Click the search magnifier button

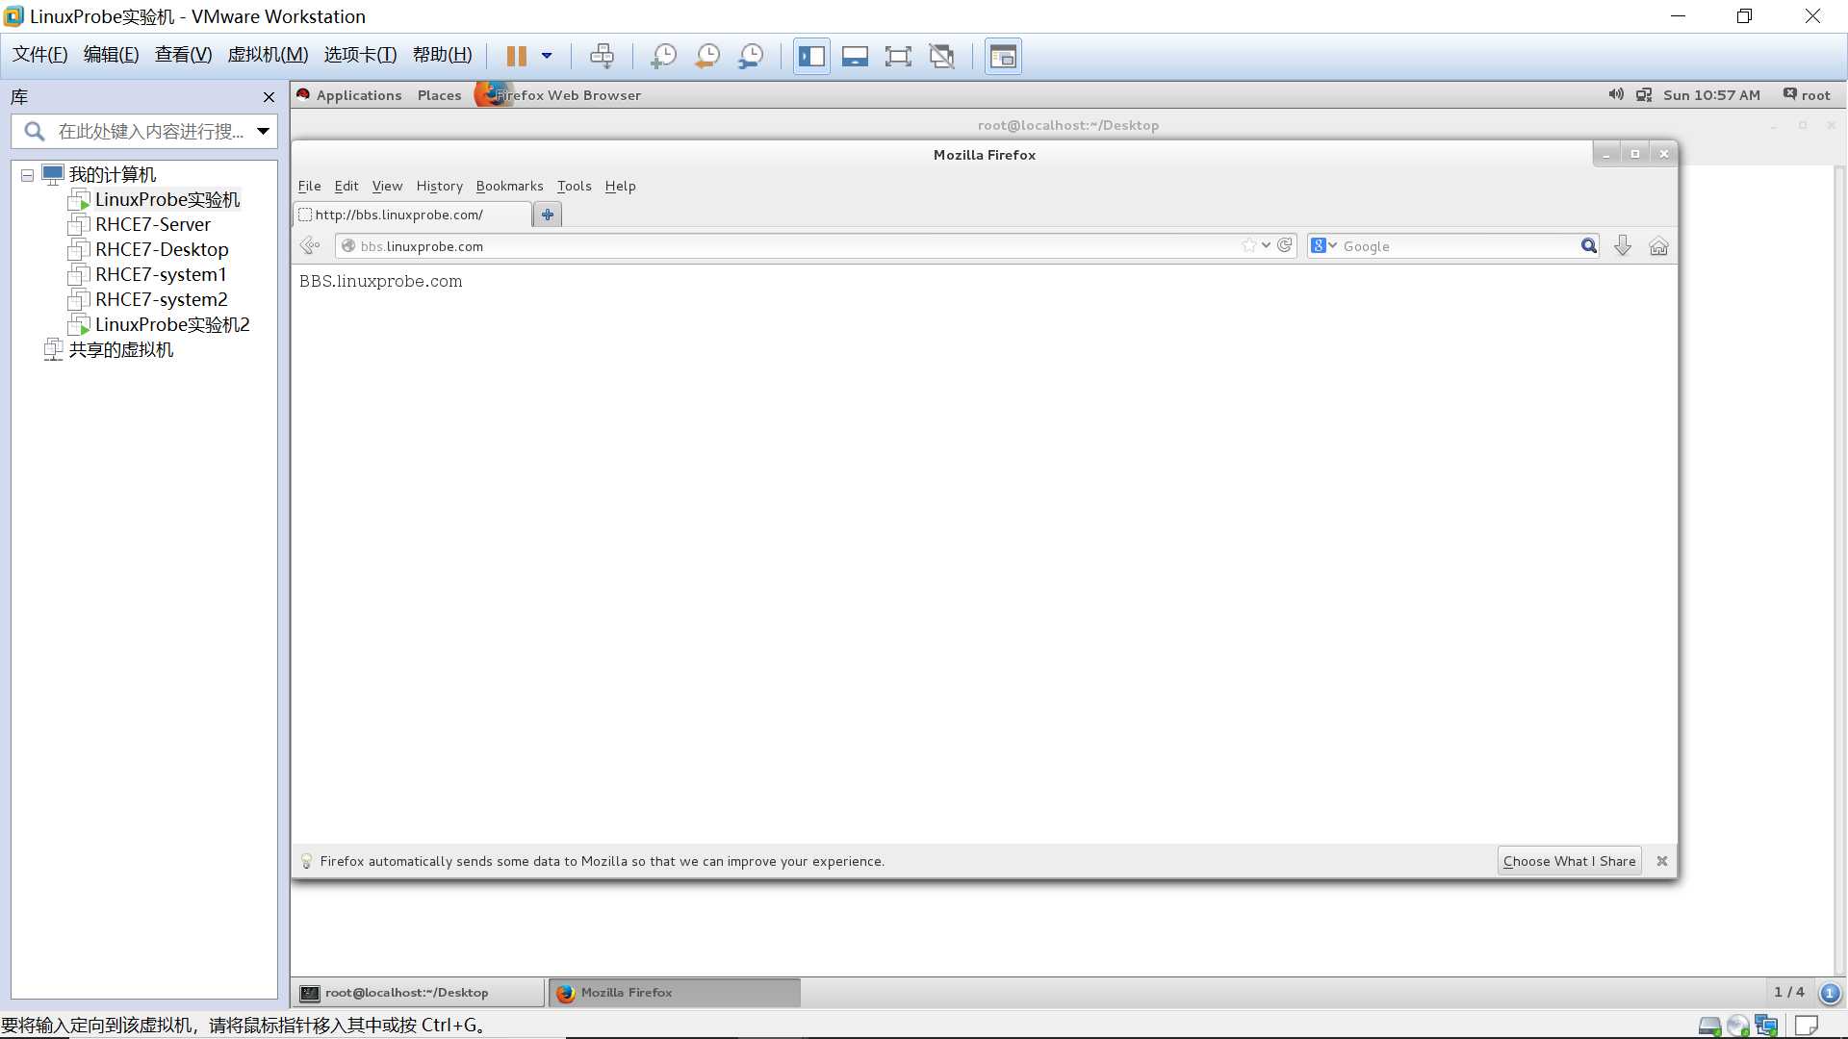tap(1589, 246)
